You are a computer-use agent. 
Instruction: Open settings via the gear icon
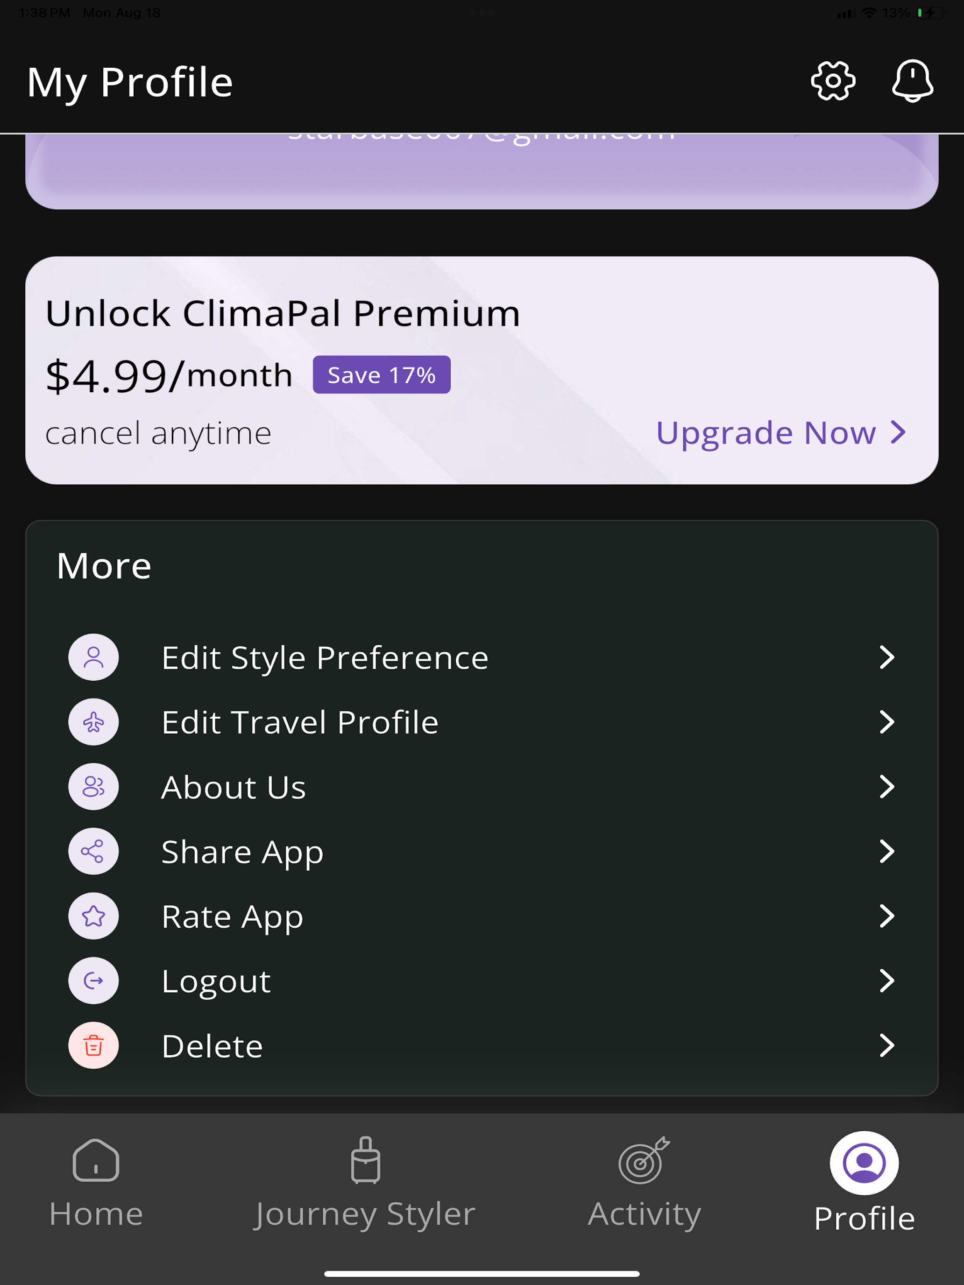tap(833, 81)
